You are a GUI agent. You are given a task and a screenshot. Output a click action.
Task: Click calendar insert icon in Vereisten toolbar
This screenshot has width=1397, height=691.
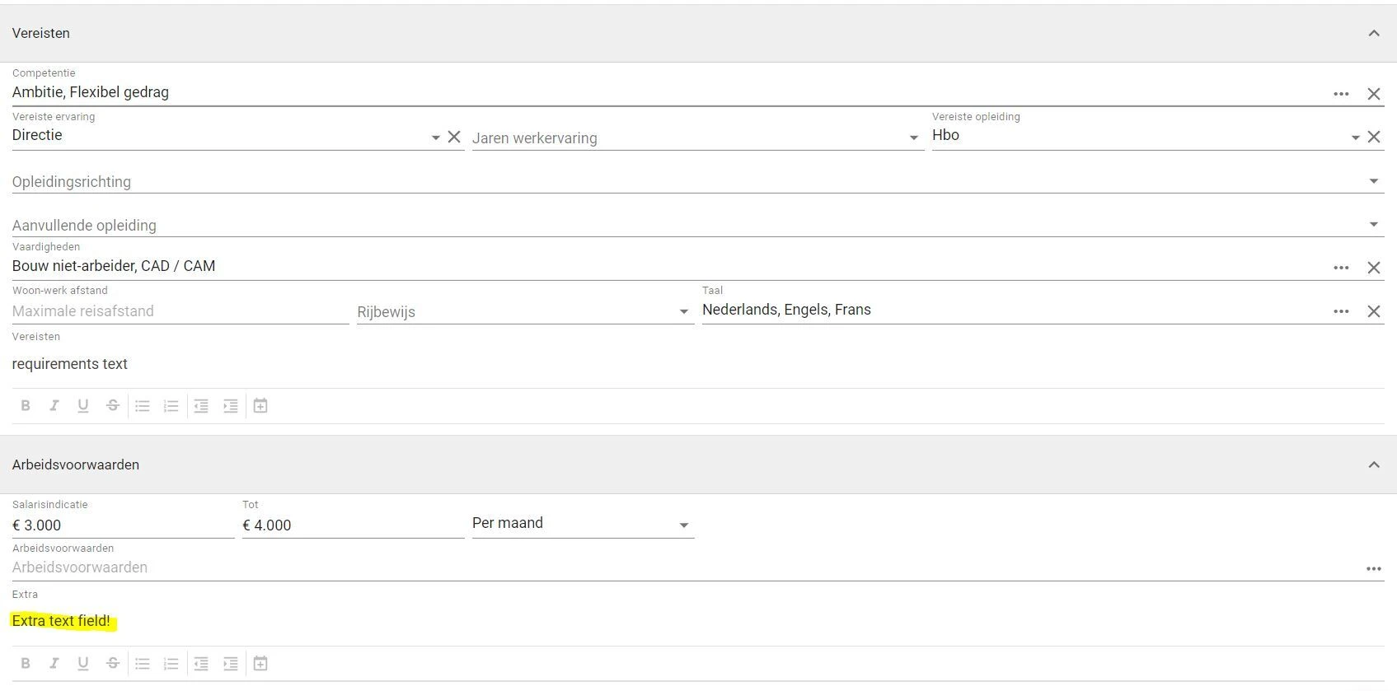coord(260,405)
